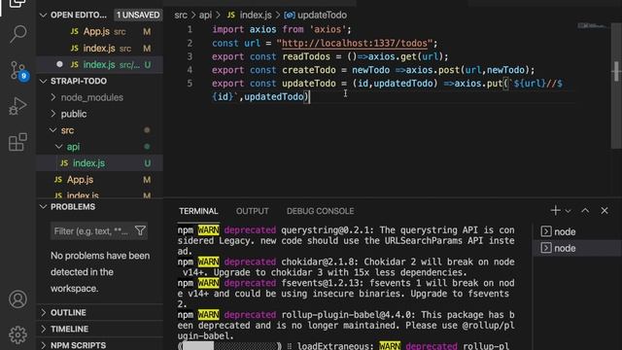Close the terminal panel
622x350 pixels.
(x=605, y=211)
